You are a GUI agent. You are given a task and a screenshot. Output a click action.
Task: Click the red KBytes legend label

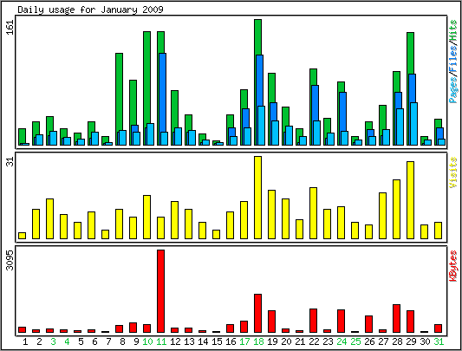[453, 265]
